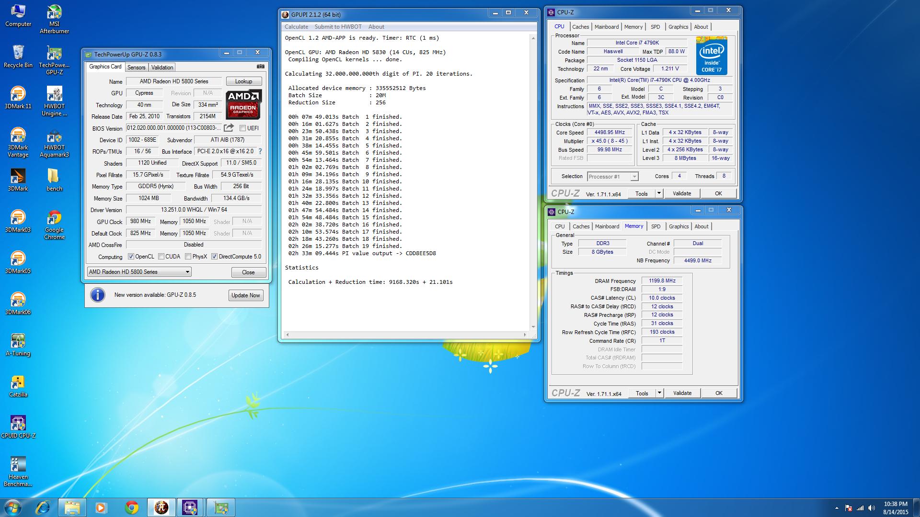Viewport: 920px width, 517px height.
Task: Open Caches tab in upper CPU-Z window
Action: (x=580, y=27)
